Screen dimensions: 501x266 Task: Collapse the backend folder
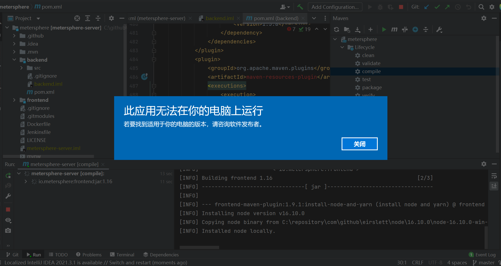14,60
